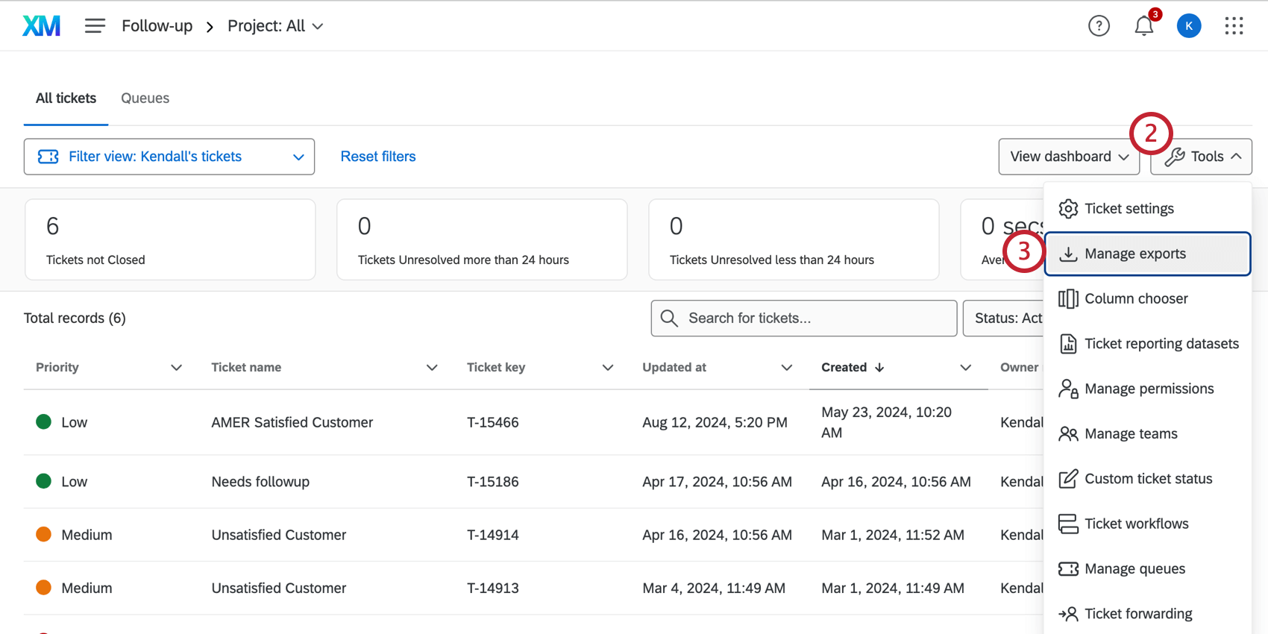Image resolution: width=1268 pixels, height=634 pixels.
Task: Open the app switcher grid icon
Action: click(x=1234, y=26)
